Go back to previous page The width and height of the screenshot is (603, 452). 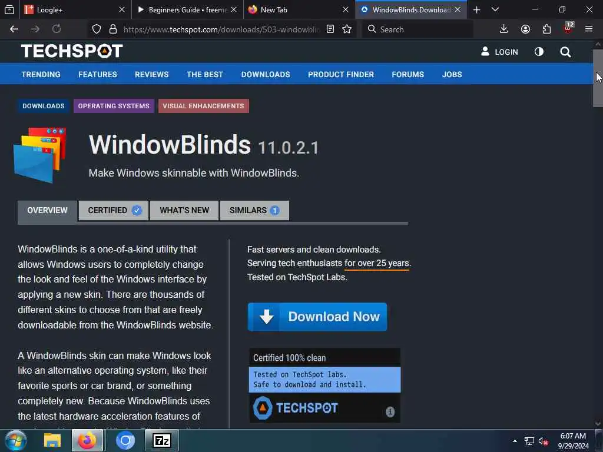point(14,29)
